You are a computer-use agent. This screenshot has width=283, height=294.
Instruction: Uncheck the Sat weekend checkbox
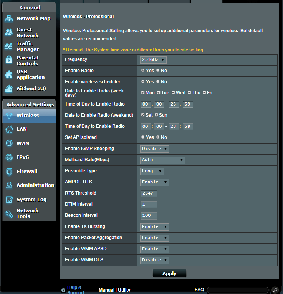pos(143,115)
